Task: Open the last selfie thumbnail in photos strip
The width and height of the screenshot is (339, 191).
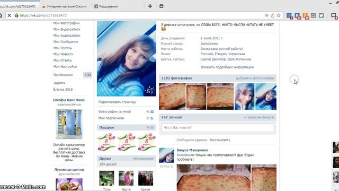Action: pyautogui.click(x=266, y=97)
